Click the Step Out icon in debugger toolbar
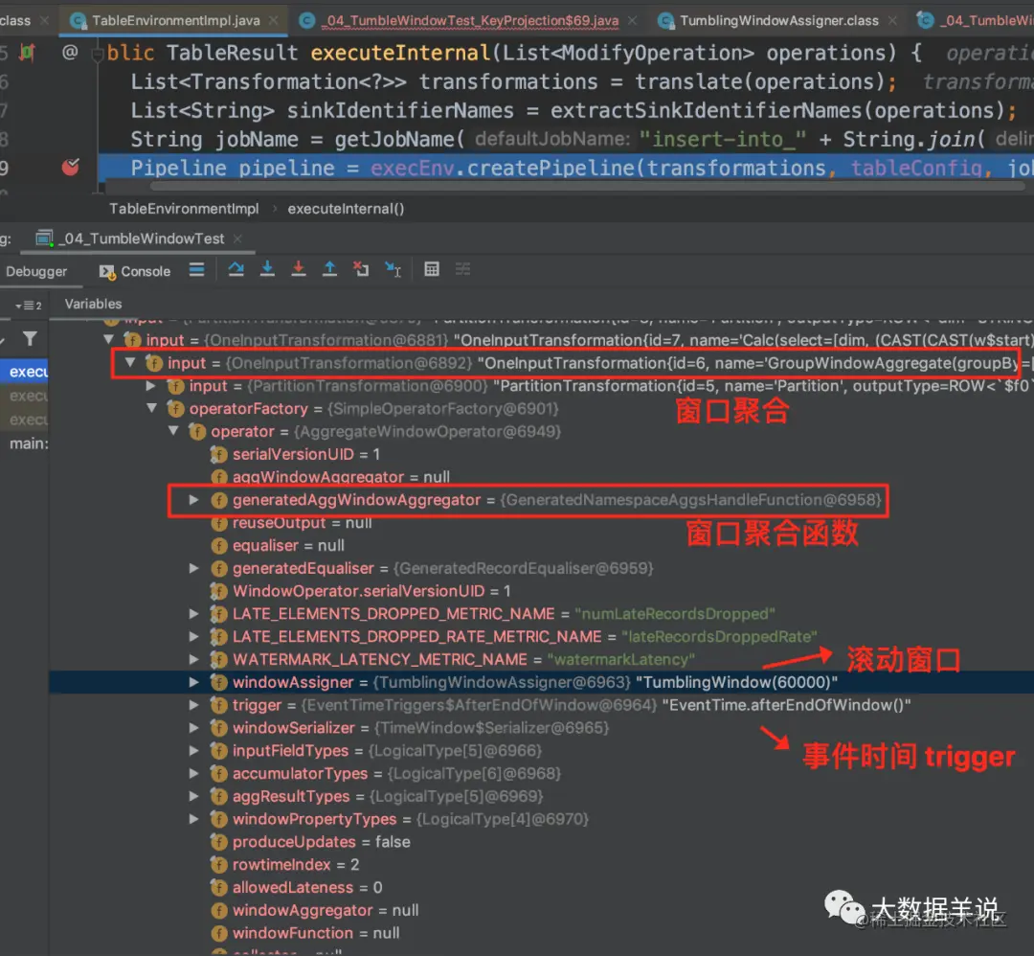Image resolution: width=1034 pixels, height=956 pixels. (329, 269)
